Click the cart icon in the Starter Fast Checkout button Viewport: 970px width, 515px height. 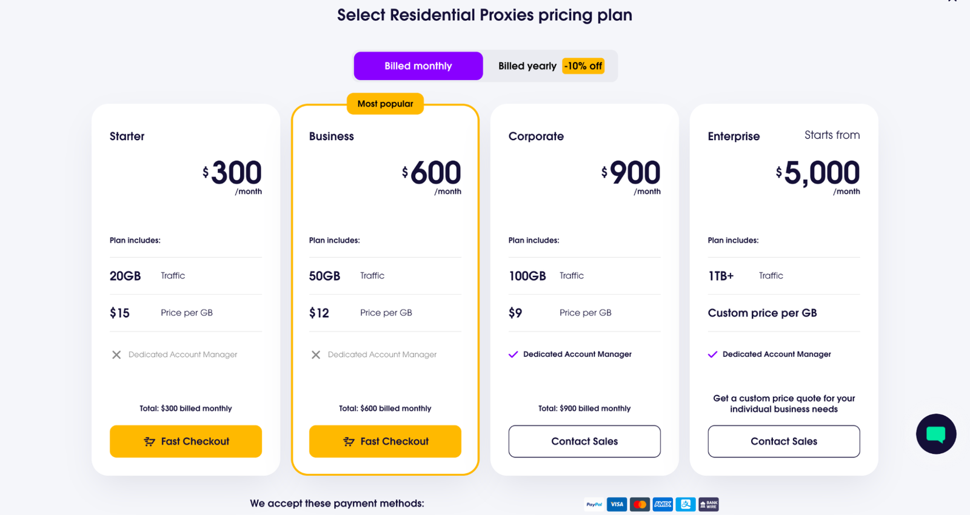tap(149, 442)
